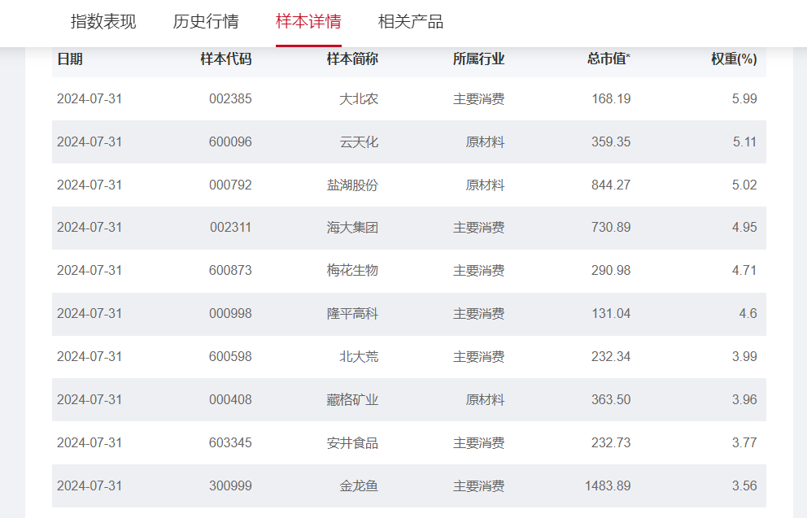Click weight value 4.6
807x518 pixels.
[748, 314]
